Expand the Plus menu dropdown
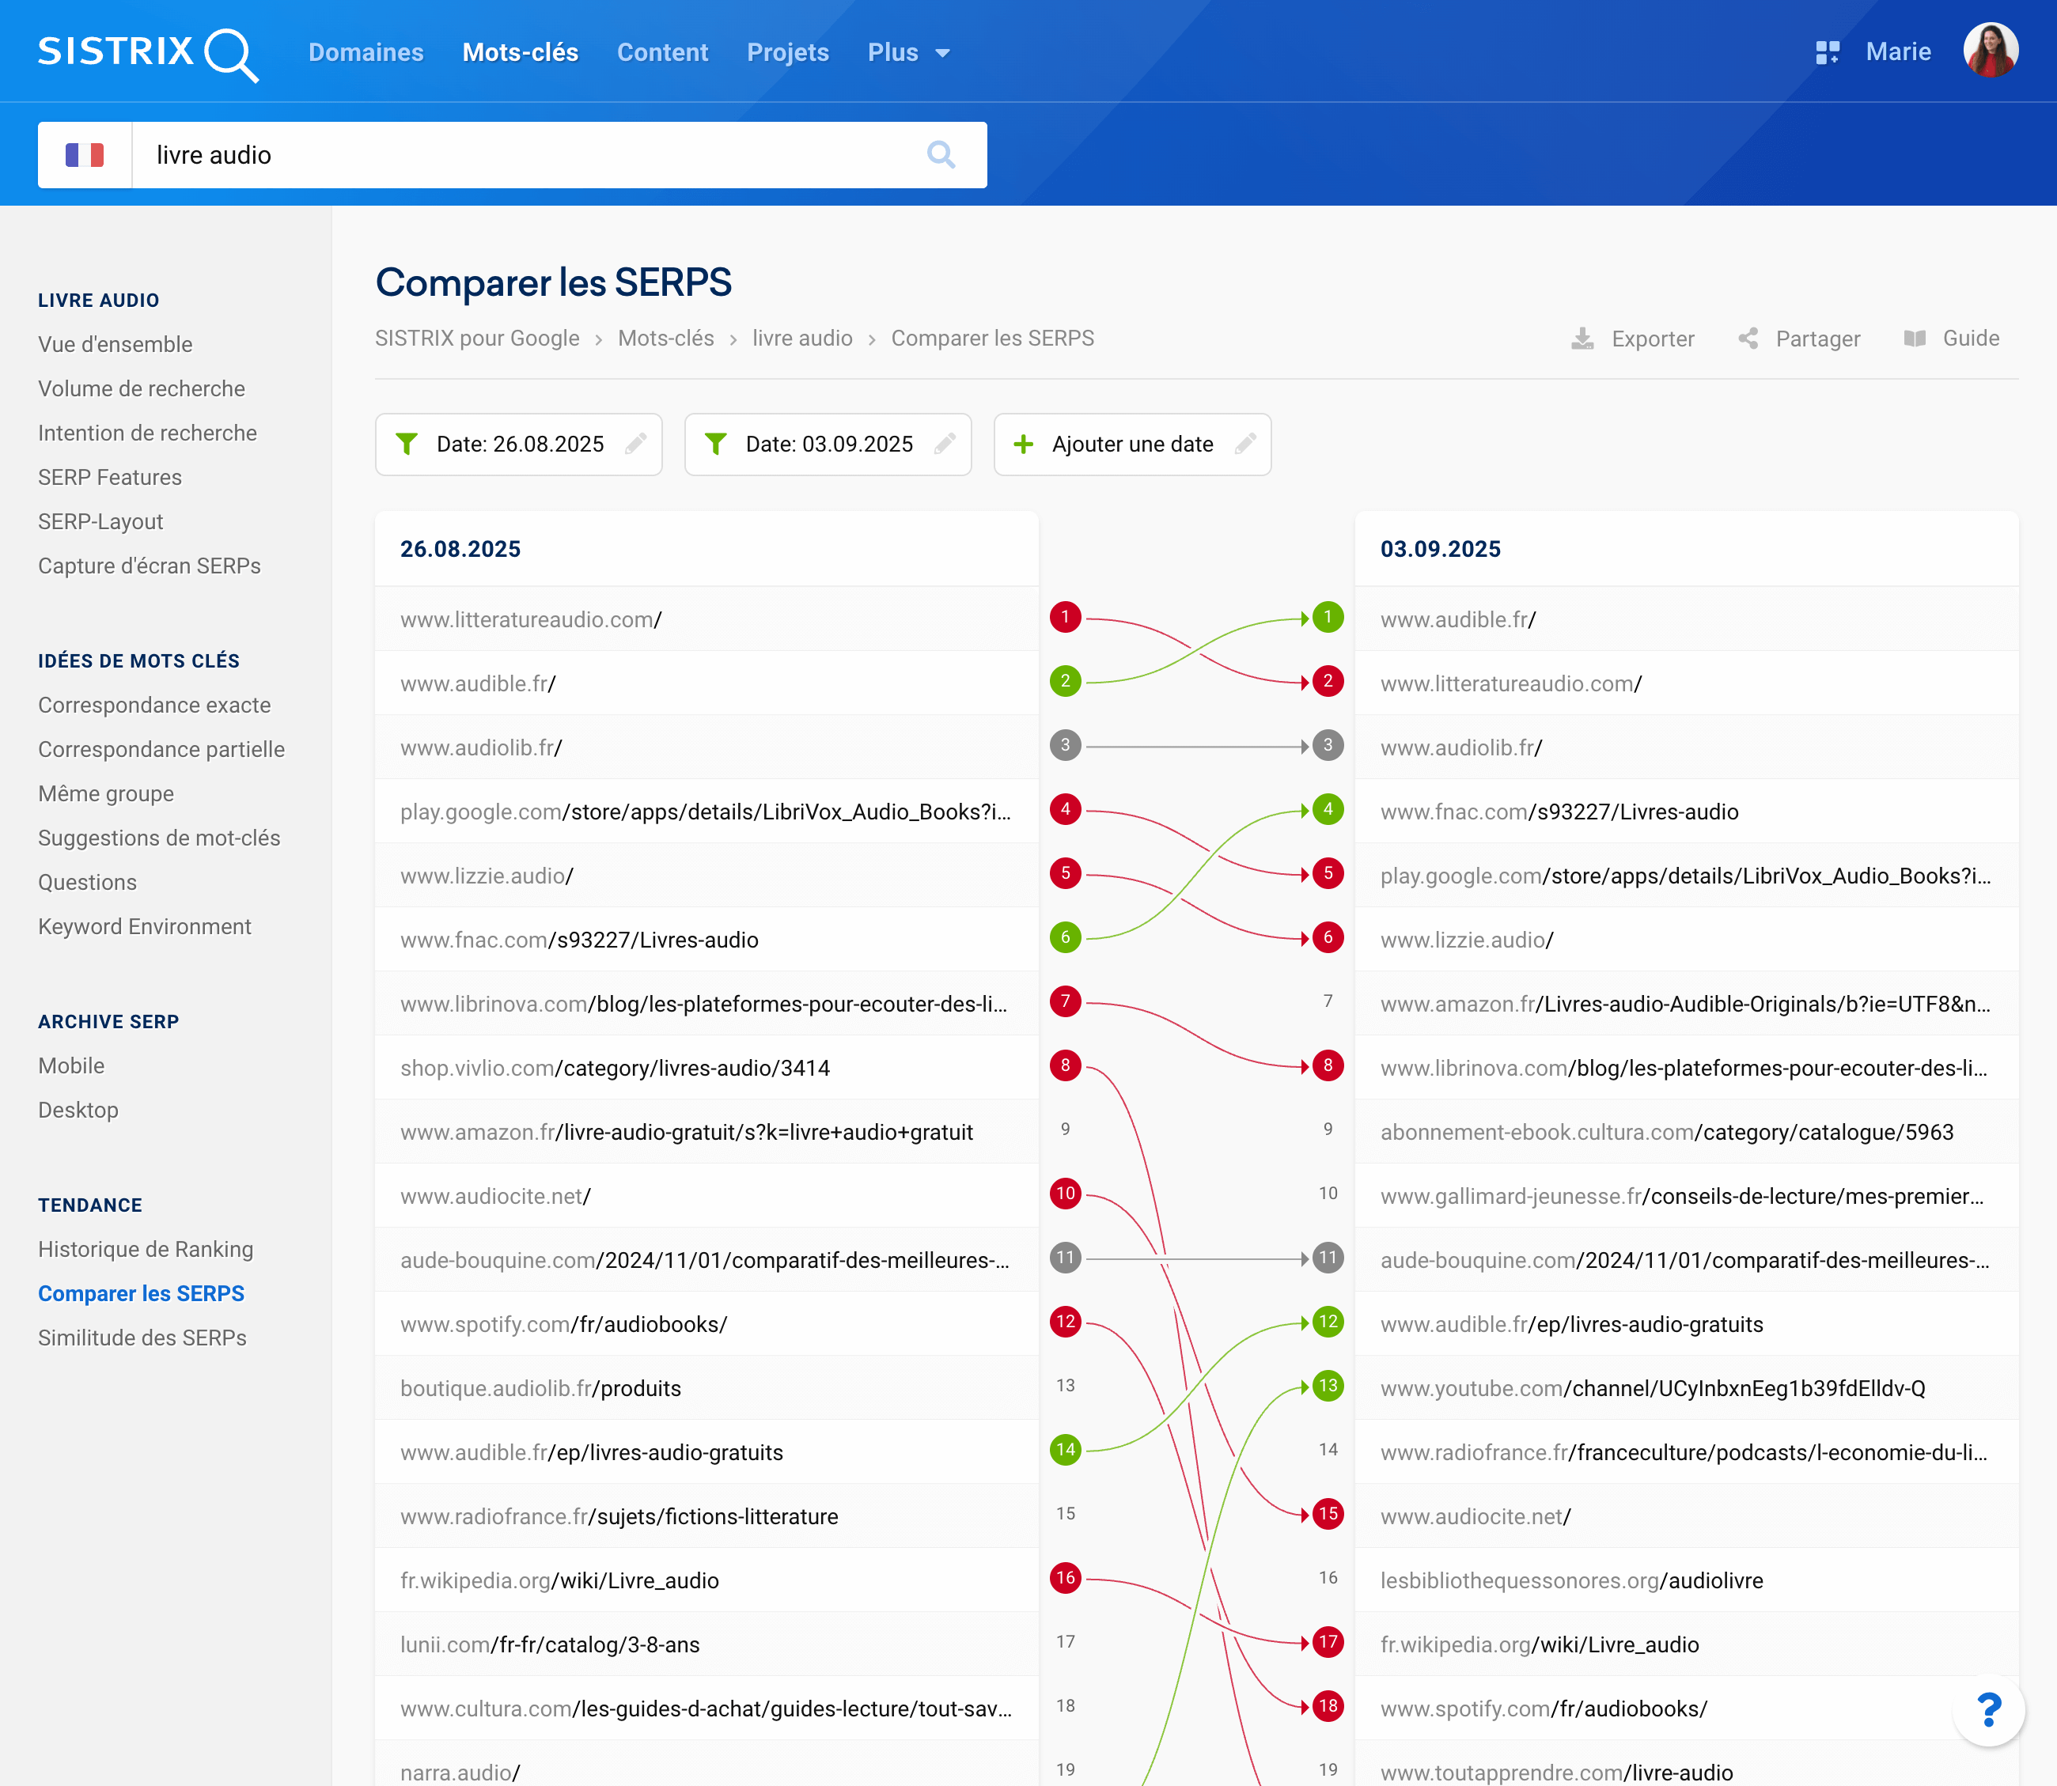The height and width of the screenshot is (1786, 2057). coord(908,53)
